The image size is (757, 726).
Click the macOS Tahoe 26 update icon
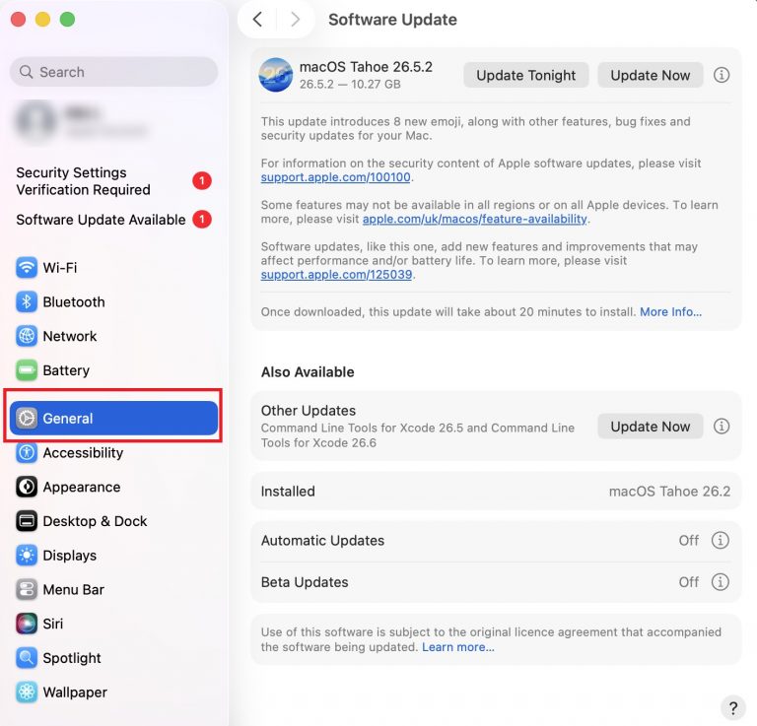coord(276,75)
